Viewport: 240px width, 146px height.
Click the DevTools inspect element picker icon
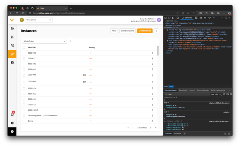click(165, 18)
